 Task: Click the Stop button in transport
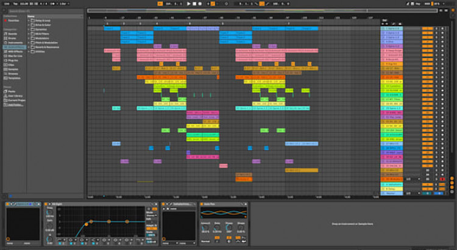pyautogui.click(x=194, y=4)
